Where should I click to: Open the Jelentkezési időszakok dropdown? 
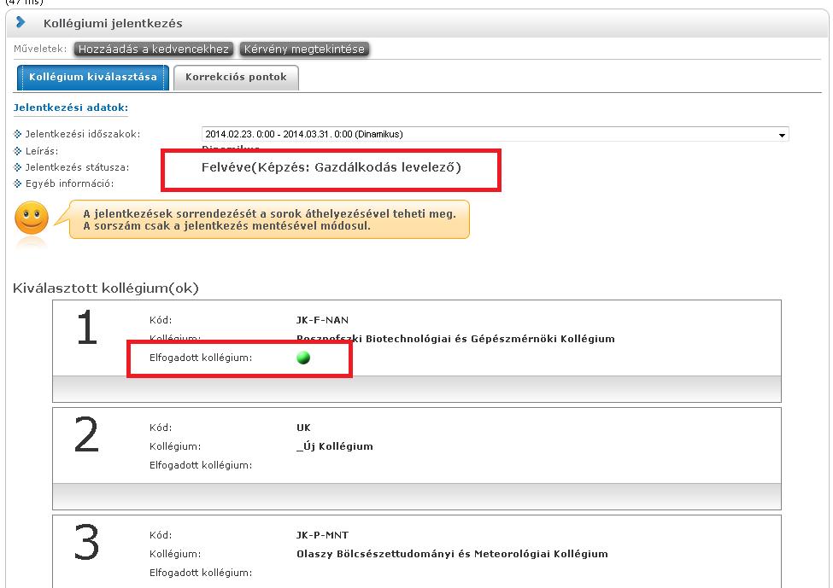(x=496, y=134)
